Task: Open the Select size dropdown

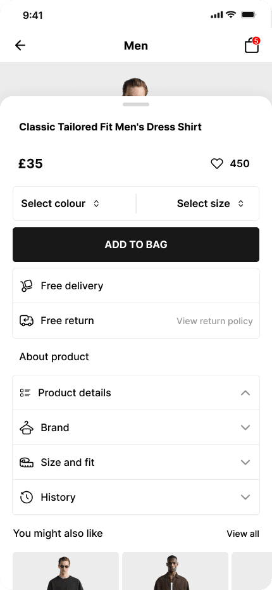Action: (198, 204)
